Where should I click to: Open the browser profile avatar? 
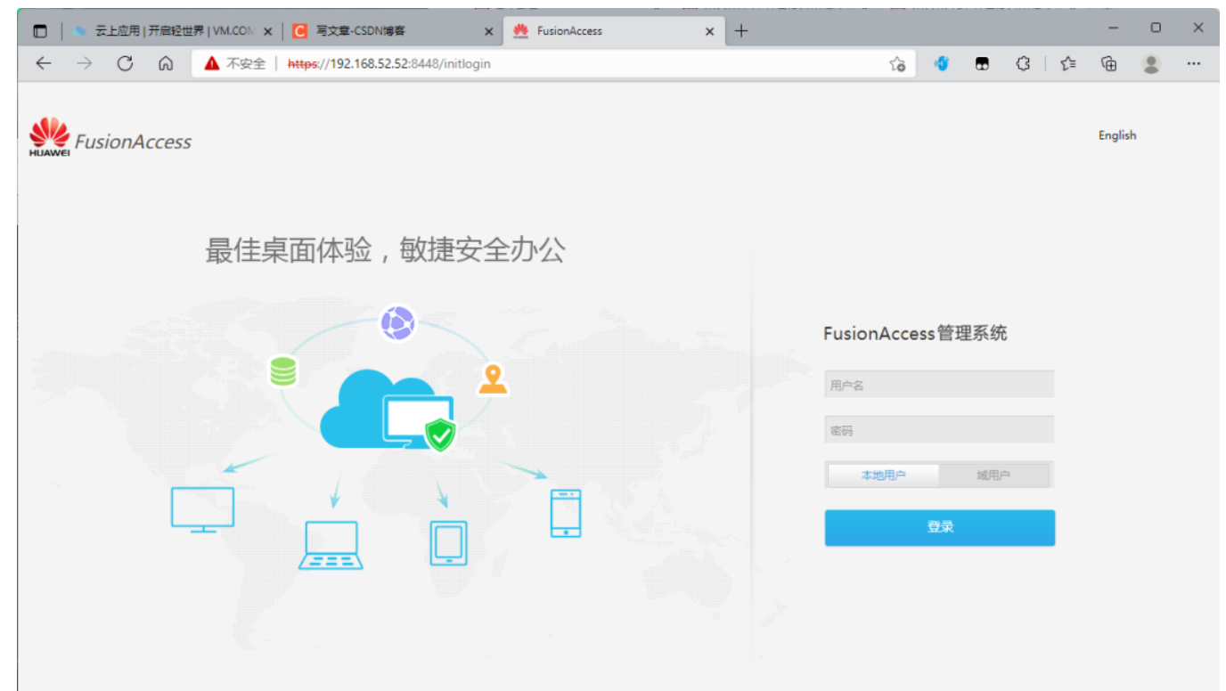1151,63
